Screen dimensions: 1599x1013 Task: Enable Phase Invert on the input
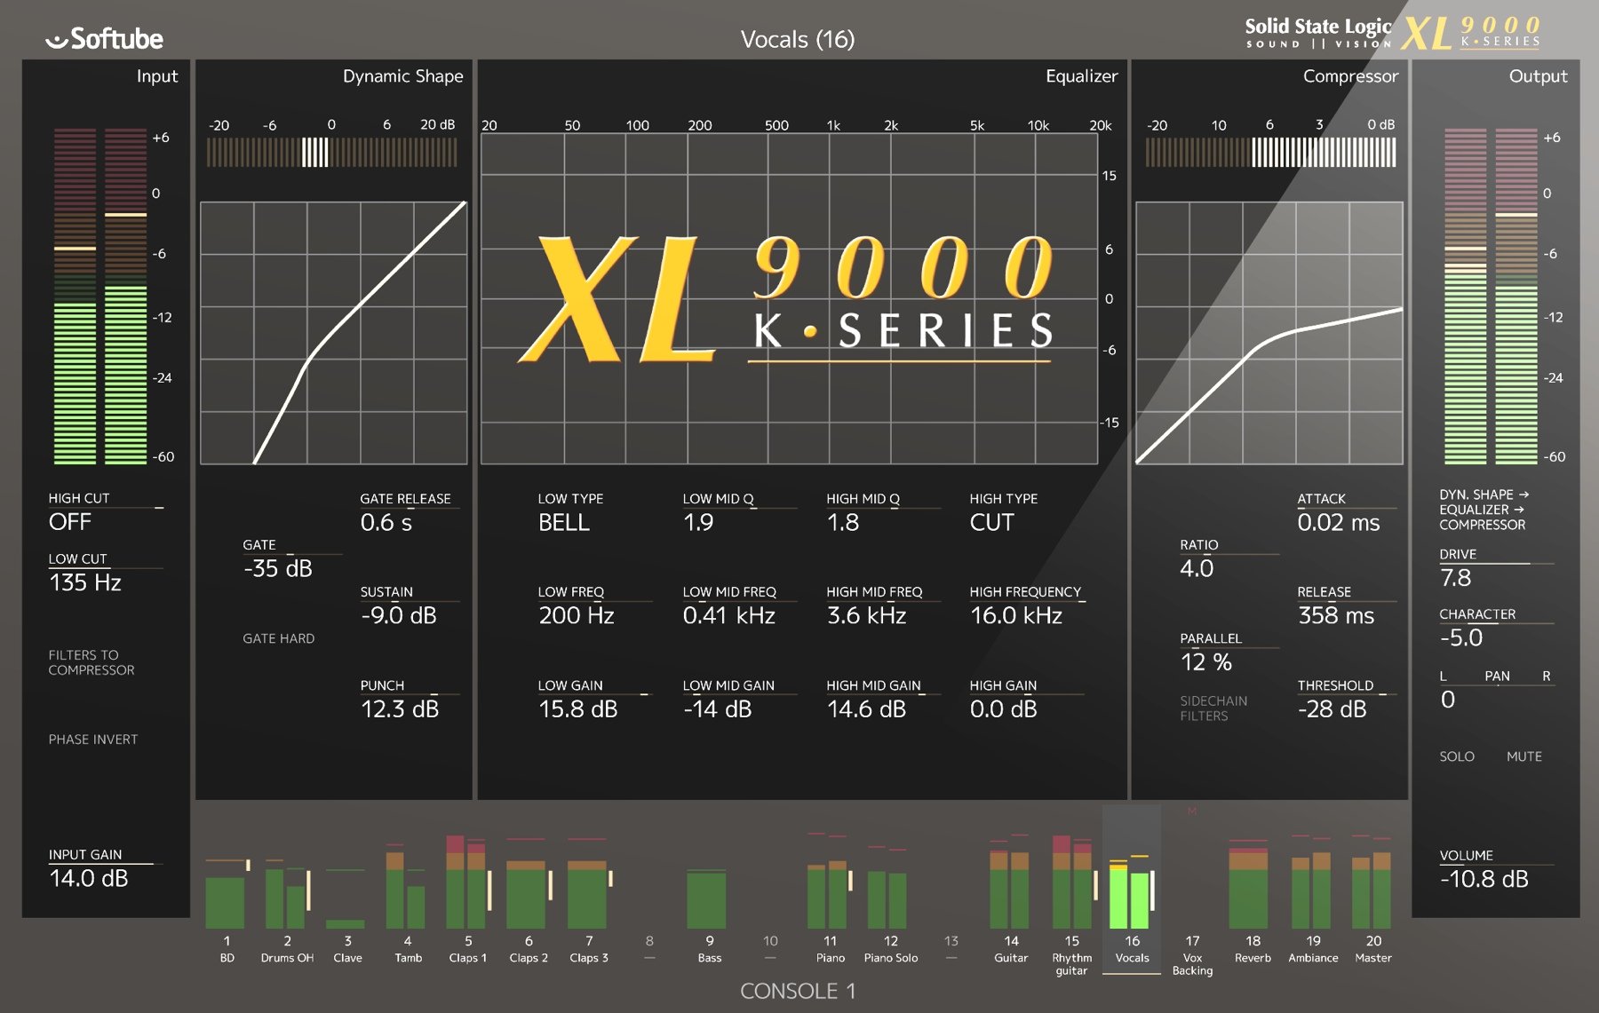[93, 739]
